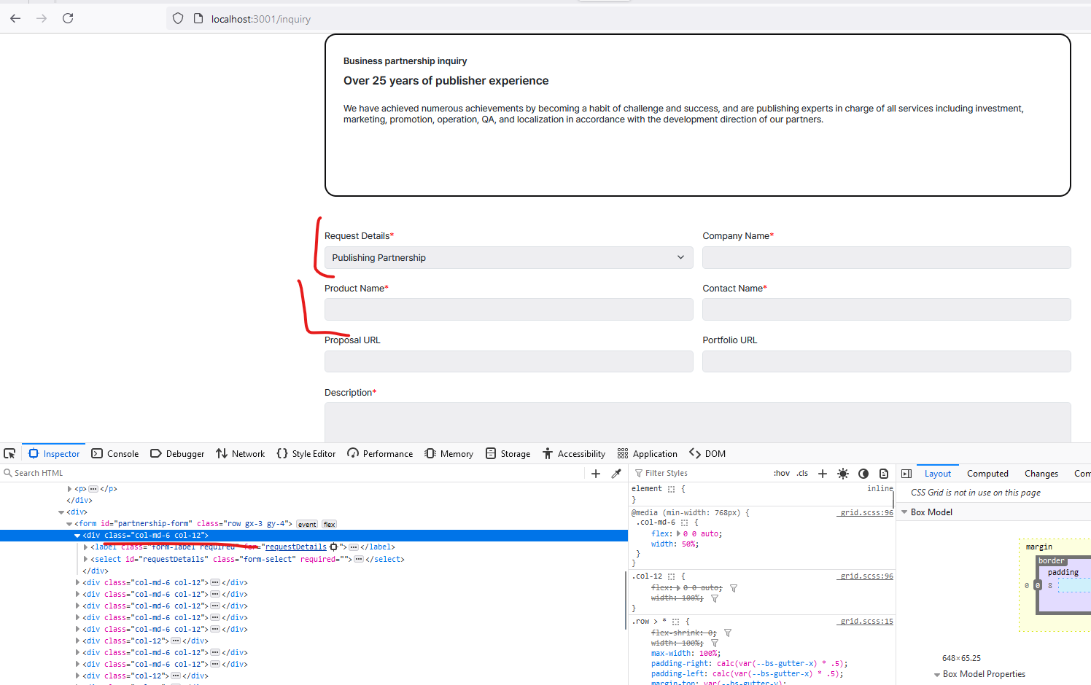1091x685 pixels.
Task: Reload the page with refresh icon
Action: (68, 18)
